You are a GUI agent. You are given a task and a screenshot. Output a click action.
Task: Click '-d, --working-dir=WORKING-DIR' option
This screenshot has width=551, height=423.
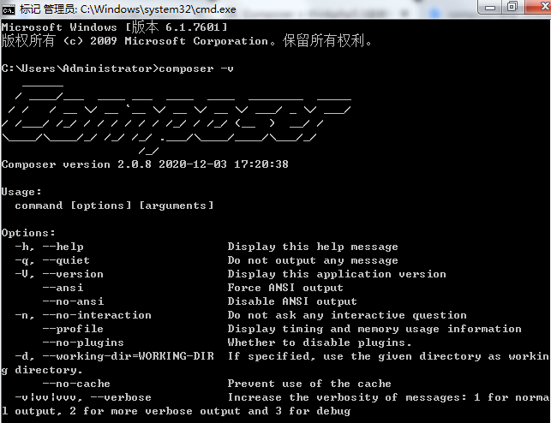coord(114,356)
